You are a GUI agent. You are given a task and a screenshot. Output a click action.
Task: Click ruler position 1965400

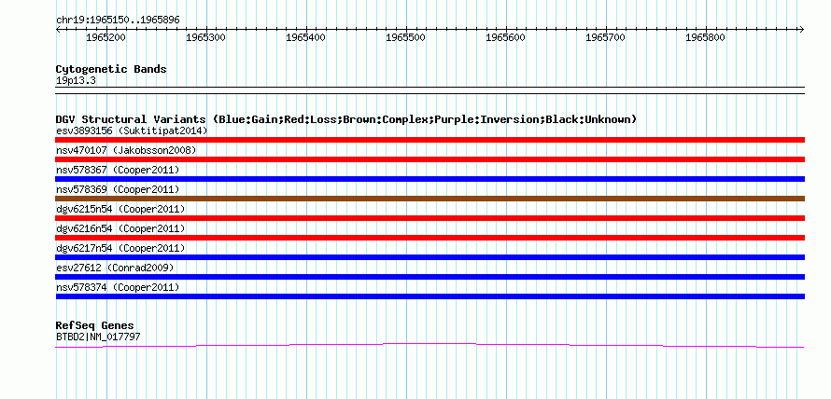point(306,37)
